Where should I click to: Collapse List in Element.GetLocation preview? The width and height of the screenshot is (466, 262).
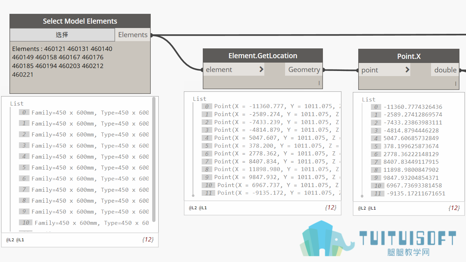200,99
